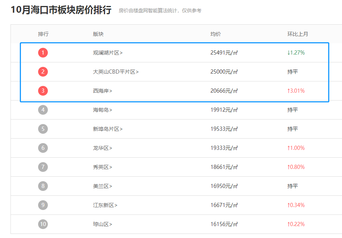Screen dimensions: 342x238
Task: Click the gray rank 5 badge
Action: click(x=43, y=129)
